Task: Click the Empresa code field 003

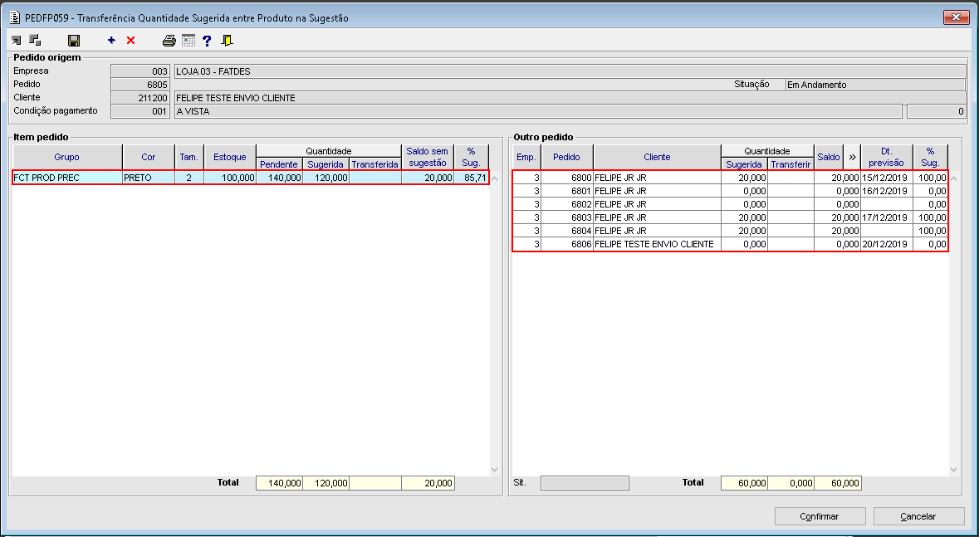Action: (140, 71)
